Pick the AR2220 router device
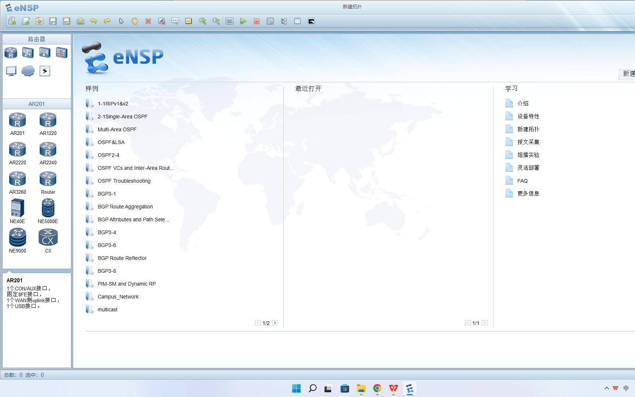 tap(17, 154)
